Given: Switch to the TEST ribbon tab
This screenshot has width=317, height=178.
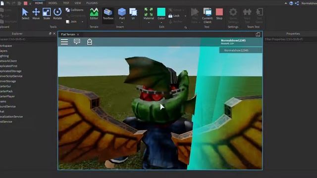Looking at the screenshot, I should [66, 3].
